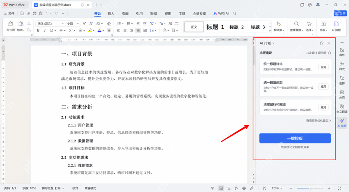Switch to the 页面 ribbon tab
This screenshot has height=192, width=349.
[x=125, y=14]
